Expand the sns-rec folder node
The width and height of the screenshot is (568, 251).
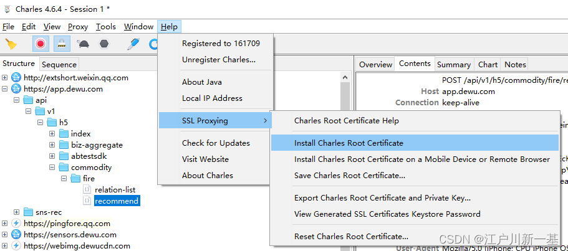pos(16,212)
